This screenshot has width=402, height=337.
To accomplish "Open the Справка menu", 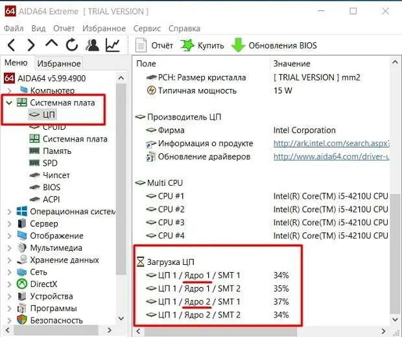I will pyautogui.click(x=184, y=28).
